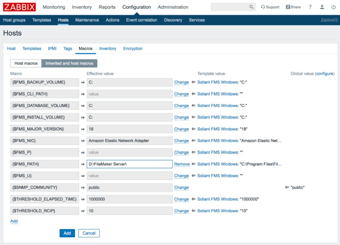Open the global macros configure link

pyautogui.click(x=324, y=74)
